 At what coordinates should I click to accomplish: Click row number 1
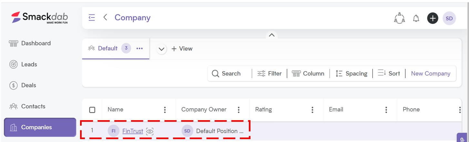[x=92, y=130]
